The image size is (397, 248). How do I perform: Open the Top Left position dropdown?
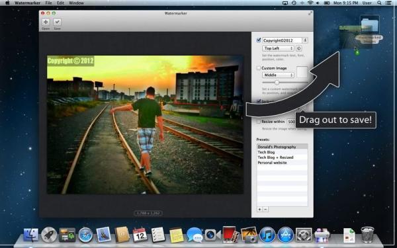(x=278, y=48)
